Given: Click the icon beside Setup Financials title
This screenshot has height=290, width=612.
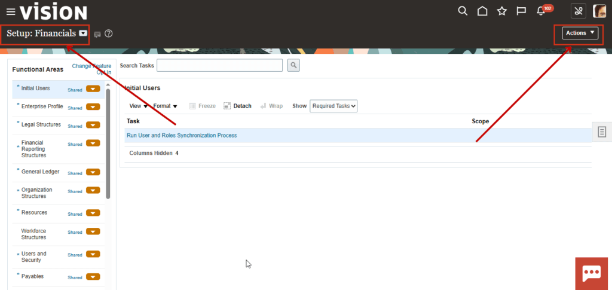Looking at the screenshot, I should (x=97, y=34).
